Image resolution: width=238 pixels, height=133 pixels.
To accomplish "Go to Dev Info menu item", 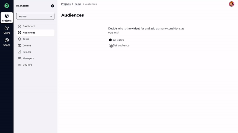I will pos(35,65).
